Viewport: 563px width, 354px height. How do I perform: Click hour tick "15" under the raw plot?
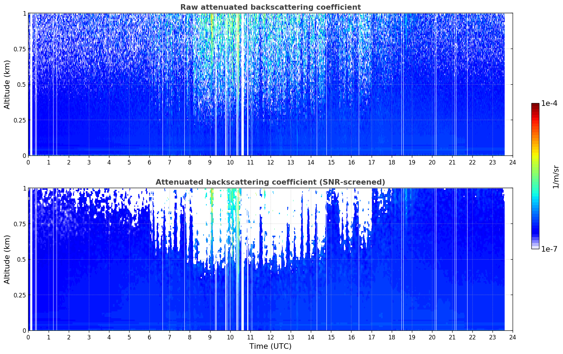coord(331,162)
